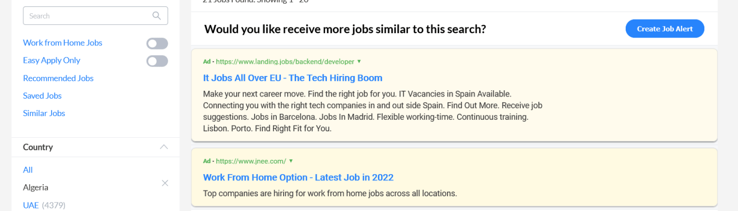Toggle Work from Home Jobs switch
Image resolution: width=738 pixels, height=211 pixels.
[157, 43]
